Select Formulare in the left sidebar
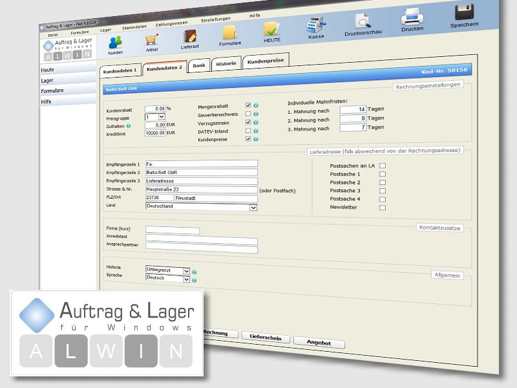This screenshot has height=388, width=517. pos(68,91)
